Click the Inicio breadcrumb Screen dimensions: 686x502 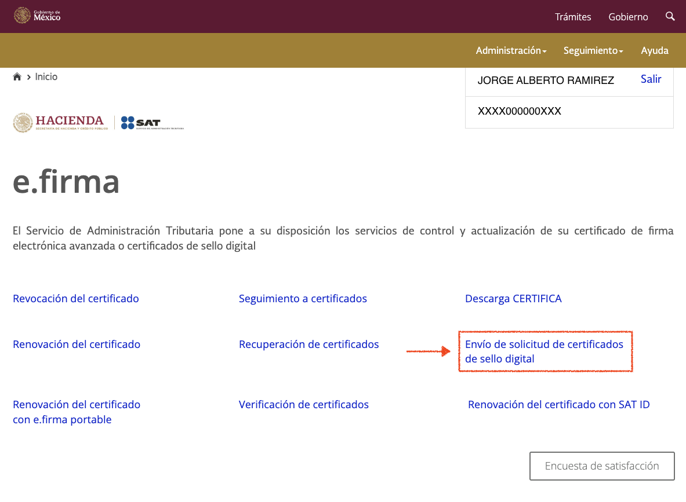pyautogui.click(x=46, y=77)
